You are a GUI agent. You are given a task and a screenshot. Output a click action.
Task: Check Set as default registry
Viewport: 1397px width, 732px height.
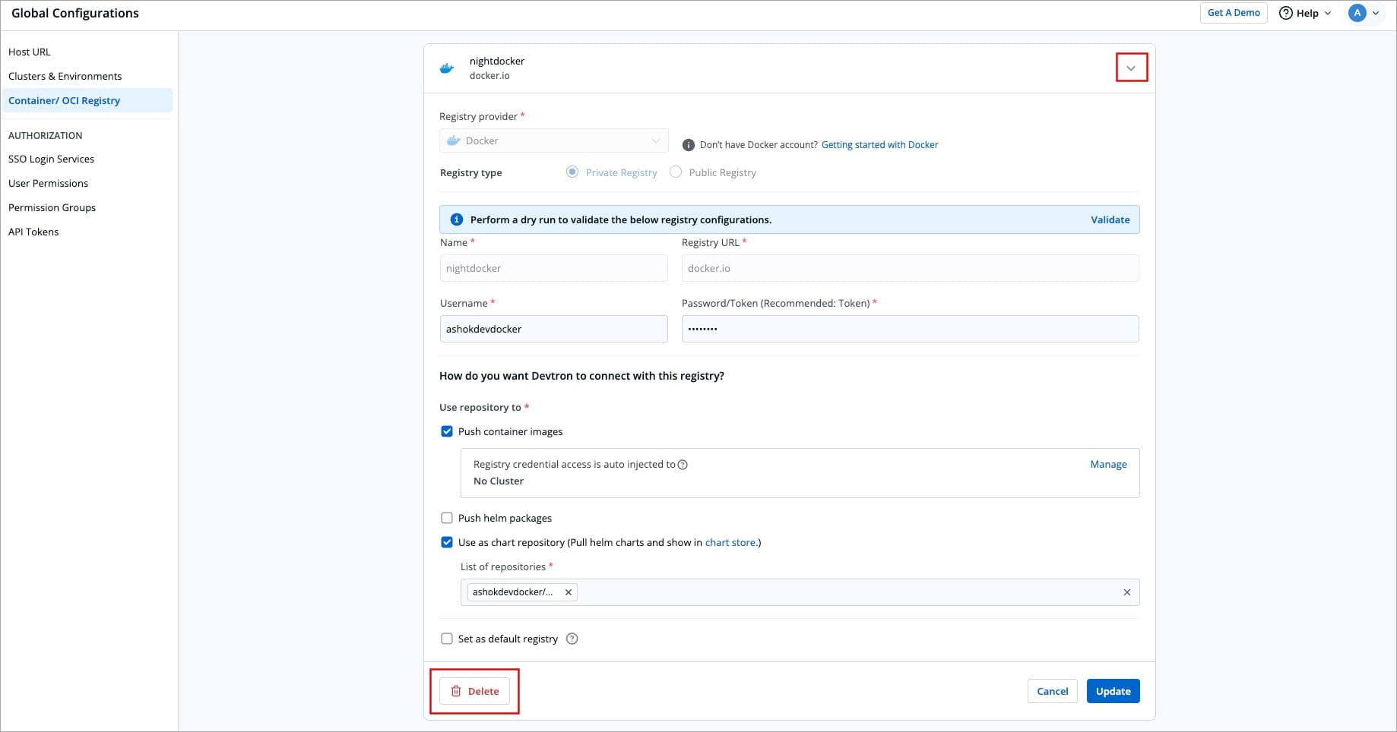(x=447, y=639)
